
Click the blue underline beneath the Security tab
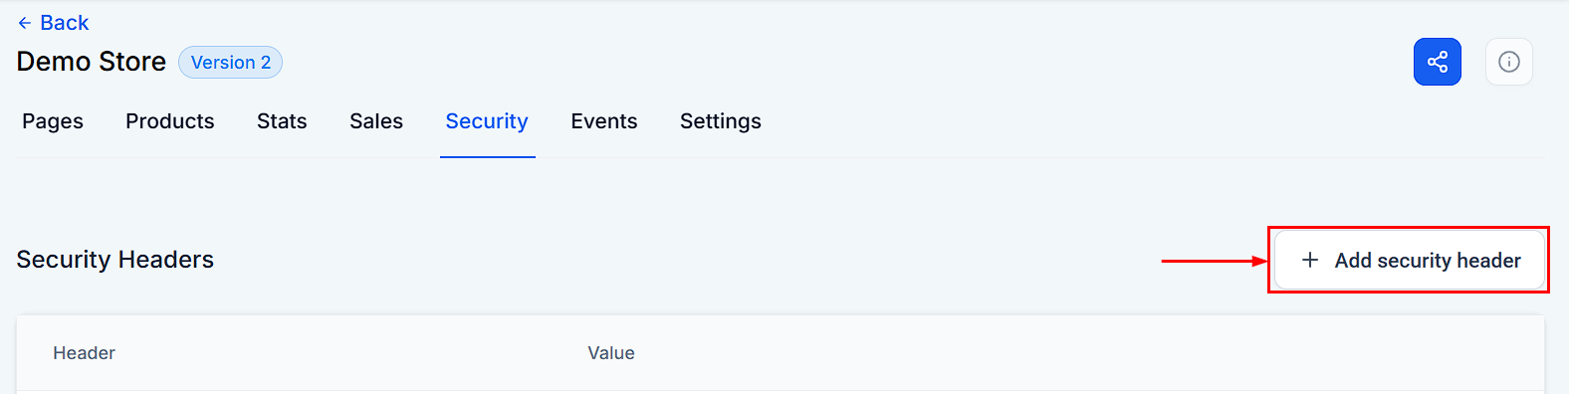click(x=488, y=157)
